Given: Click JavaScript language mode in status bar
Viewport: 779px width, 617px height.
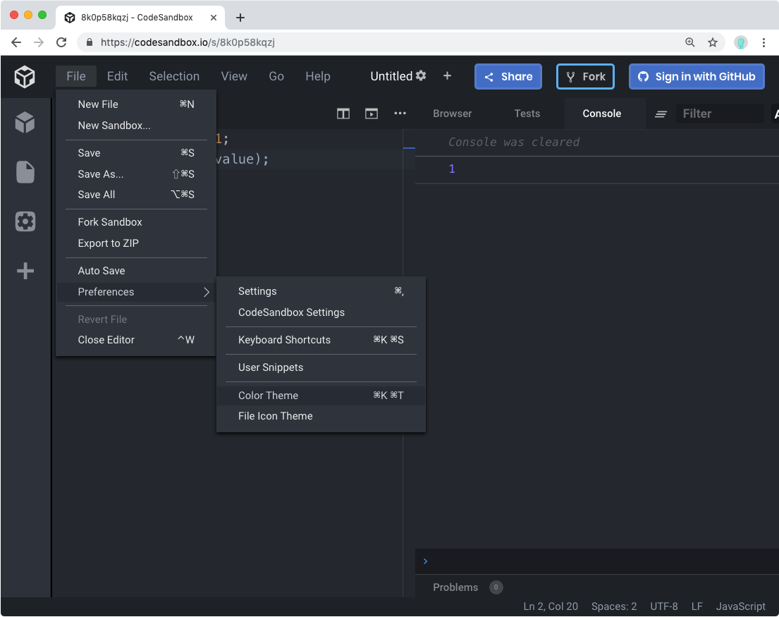Looking at the screenshot, I should [x=740, y=606].
